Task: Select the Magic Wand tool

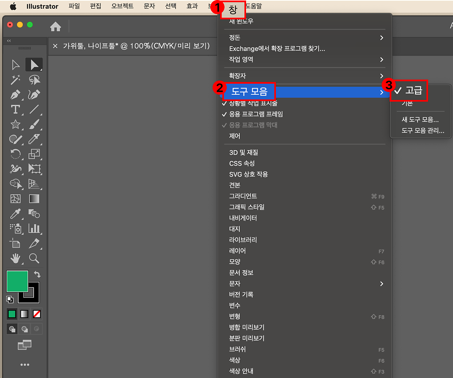Action: (15, 80)
